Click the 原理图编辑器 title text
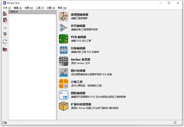Screen dimensions: 184x127 click(80, 15)
